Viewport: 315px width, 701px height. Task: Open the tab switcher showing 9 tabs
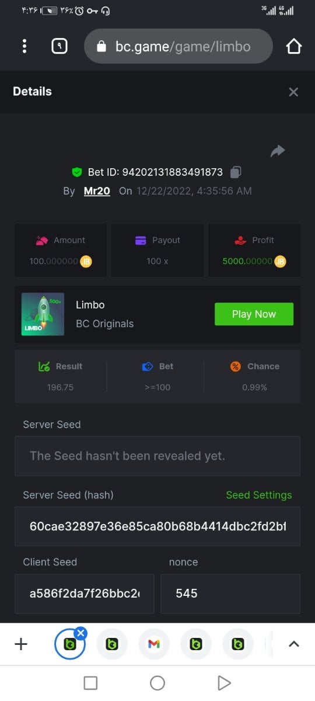(x=60, y=46)
